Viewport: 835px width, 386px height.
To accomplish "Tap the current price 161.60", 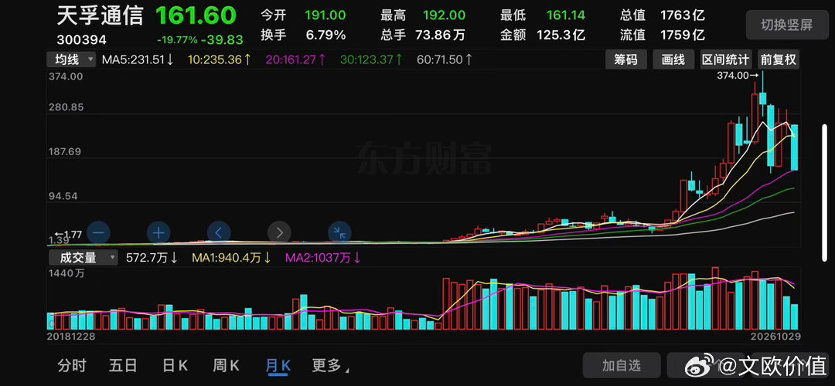I will 196,16.
